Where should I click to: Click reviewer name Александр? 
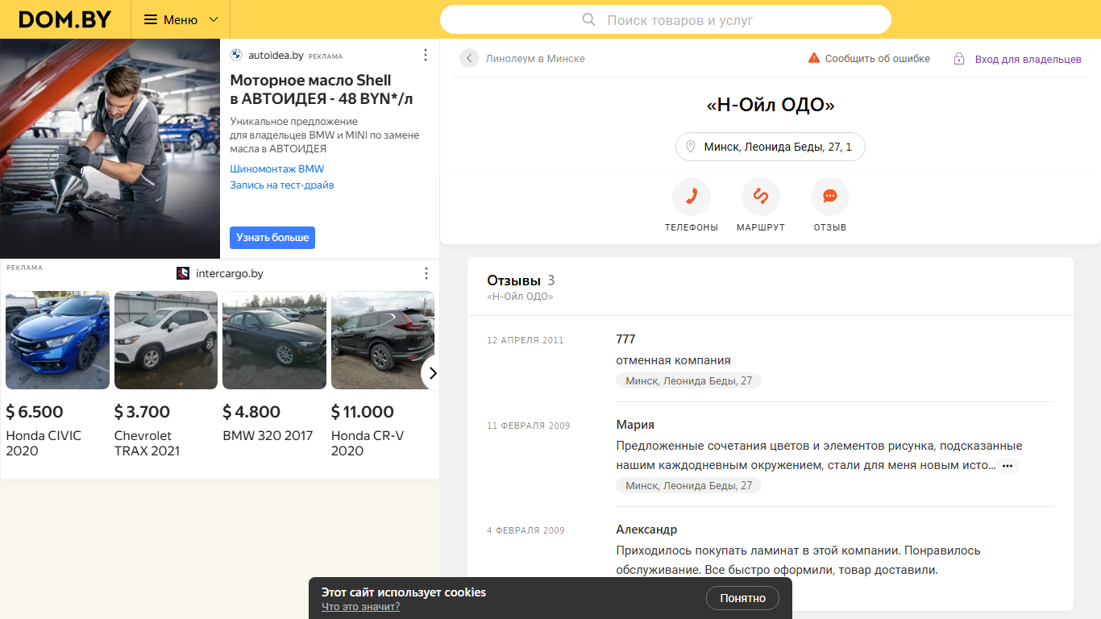tap(646, 530)
